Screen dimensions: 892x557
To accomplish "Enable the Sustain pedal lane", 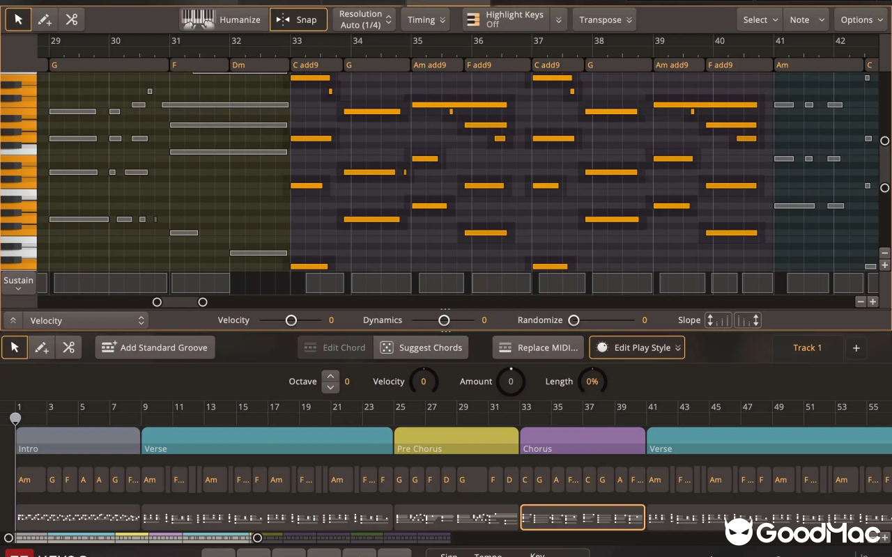I will 18,283.
